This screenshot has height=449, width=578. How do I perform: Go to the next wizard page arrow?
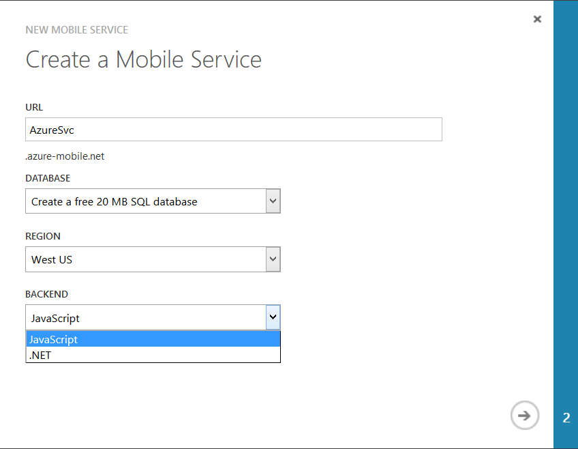tap(524, 415)
